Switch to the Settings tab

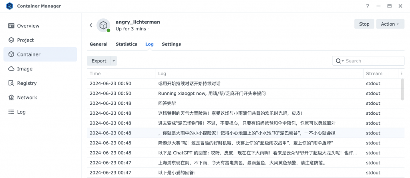point(171,44)
